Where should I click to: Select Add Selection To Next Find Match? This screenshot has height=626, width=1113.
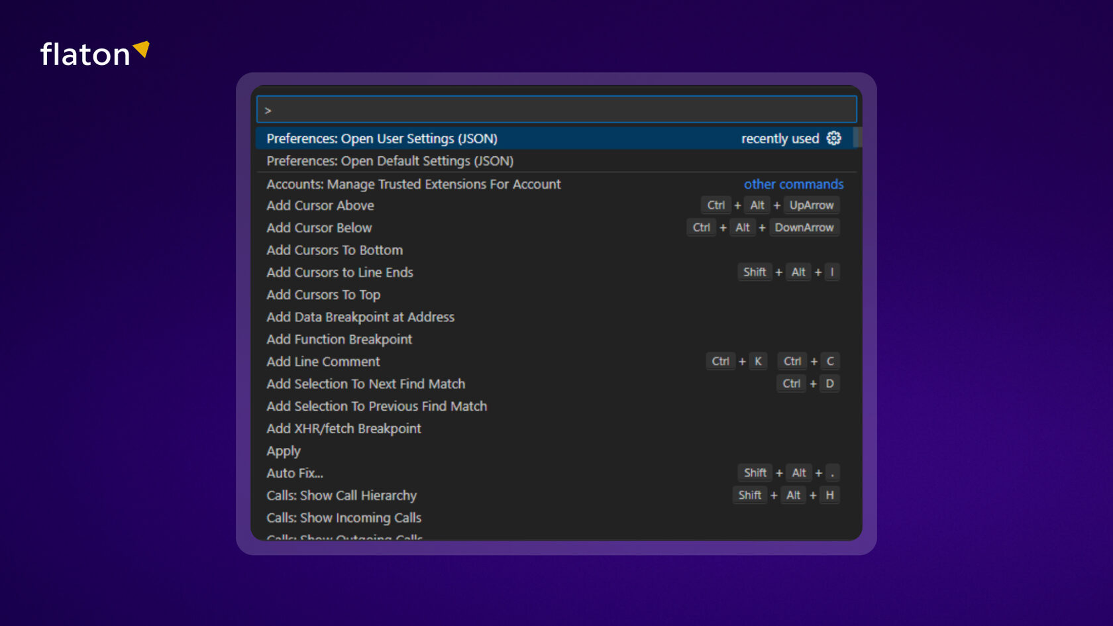[555, 384]
